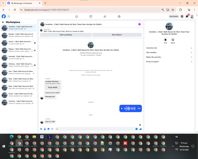Image resolution: width=198 pixels, height=159 pixels.
Task: Switch to the Messenger Facebook tab
Action: [x=24, y=3]
